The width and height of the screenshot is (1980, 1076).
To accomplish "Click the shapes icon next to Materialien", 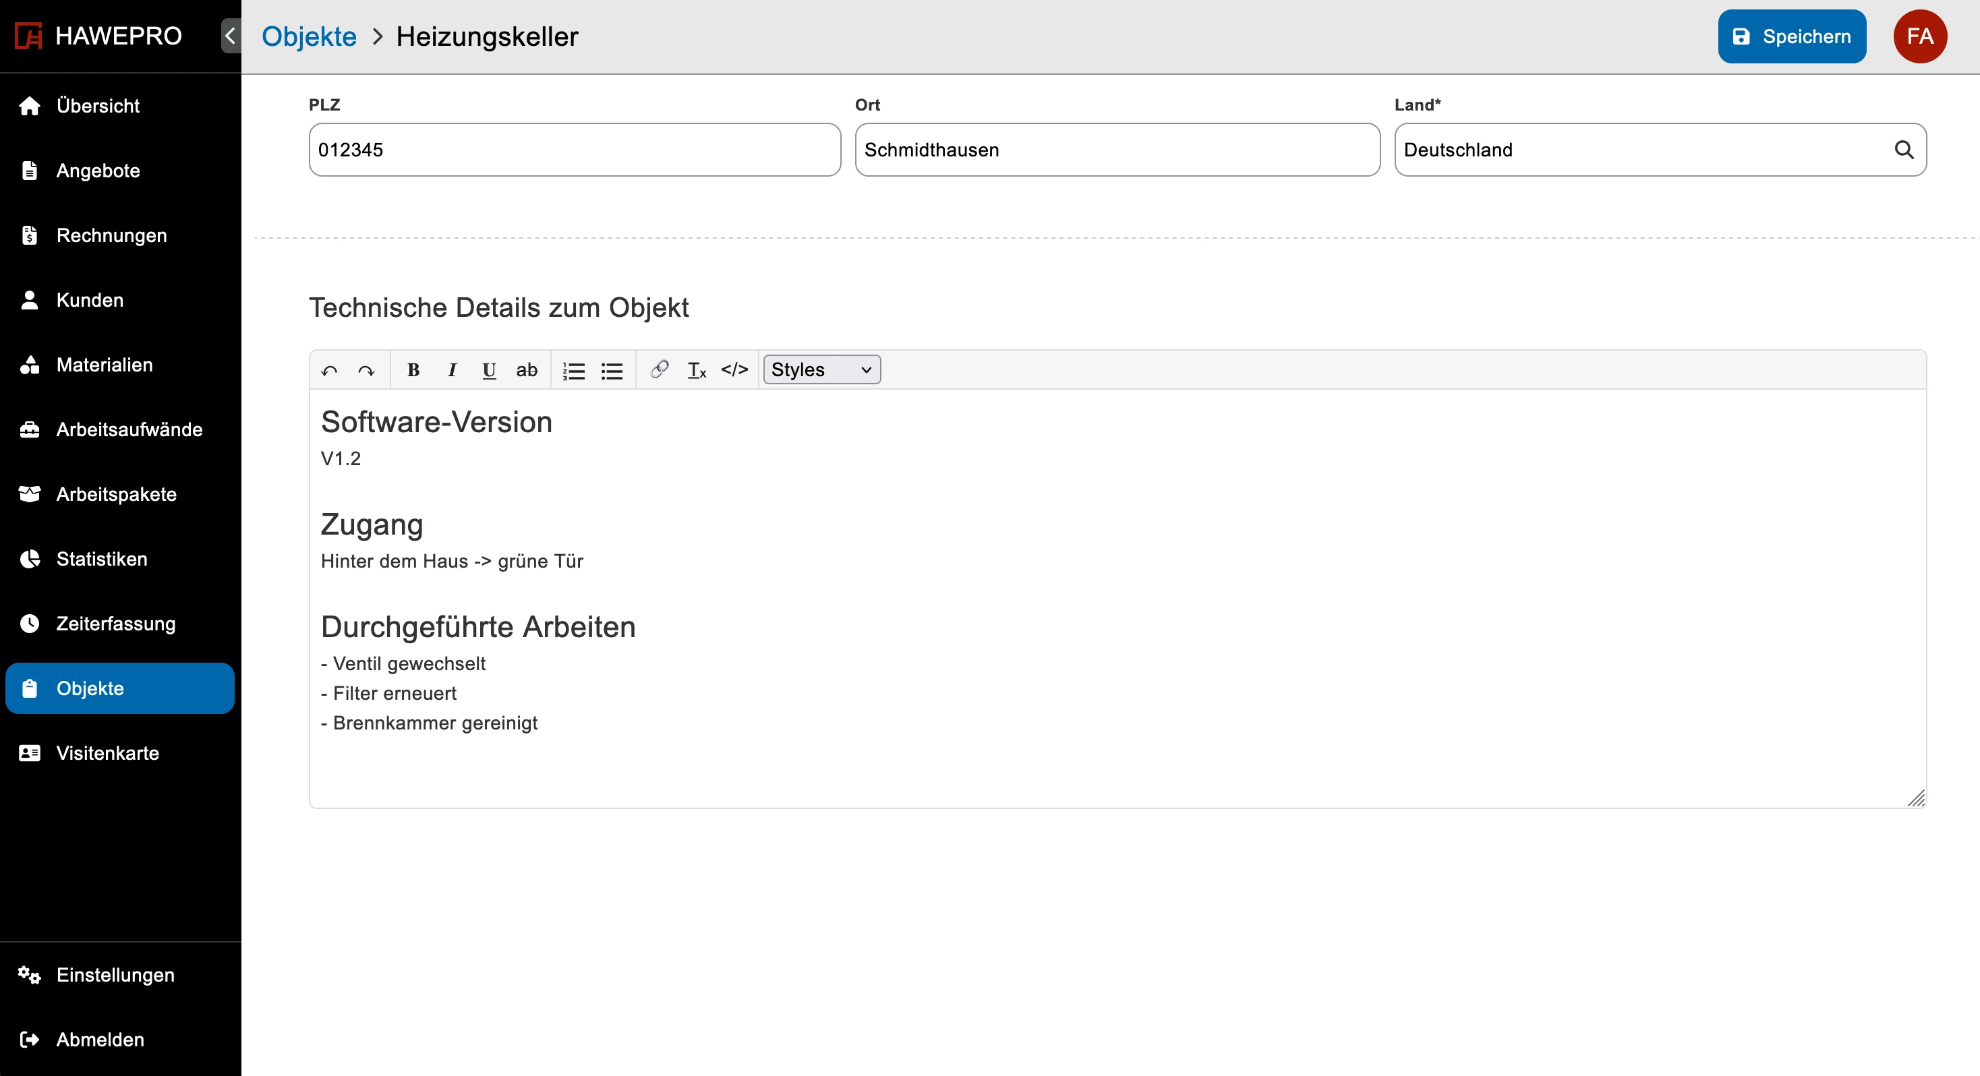I will [29, 365].
